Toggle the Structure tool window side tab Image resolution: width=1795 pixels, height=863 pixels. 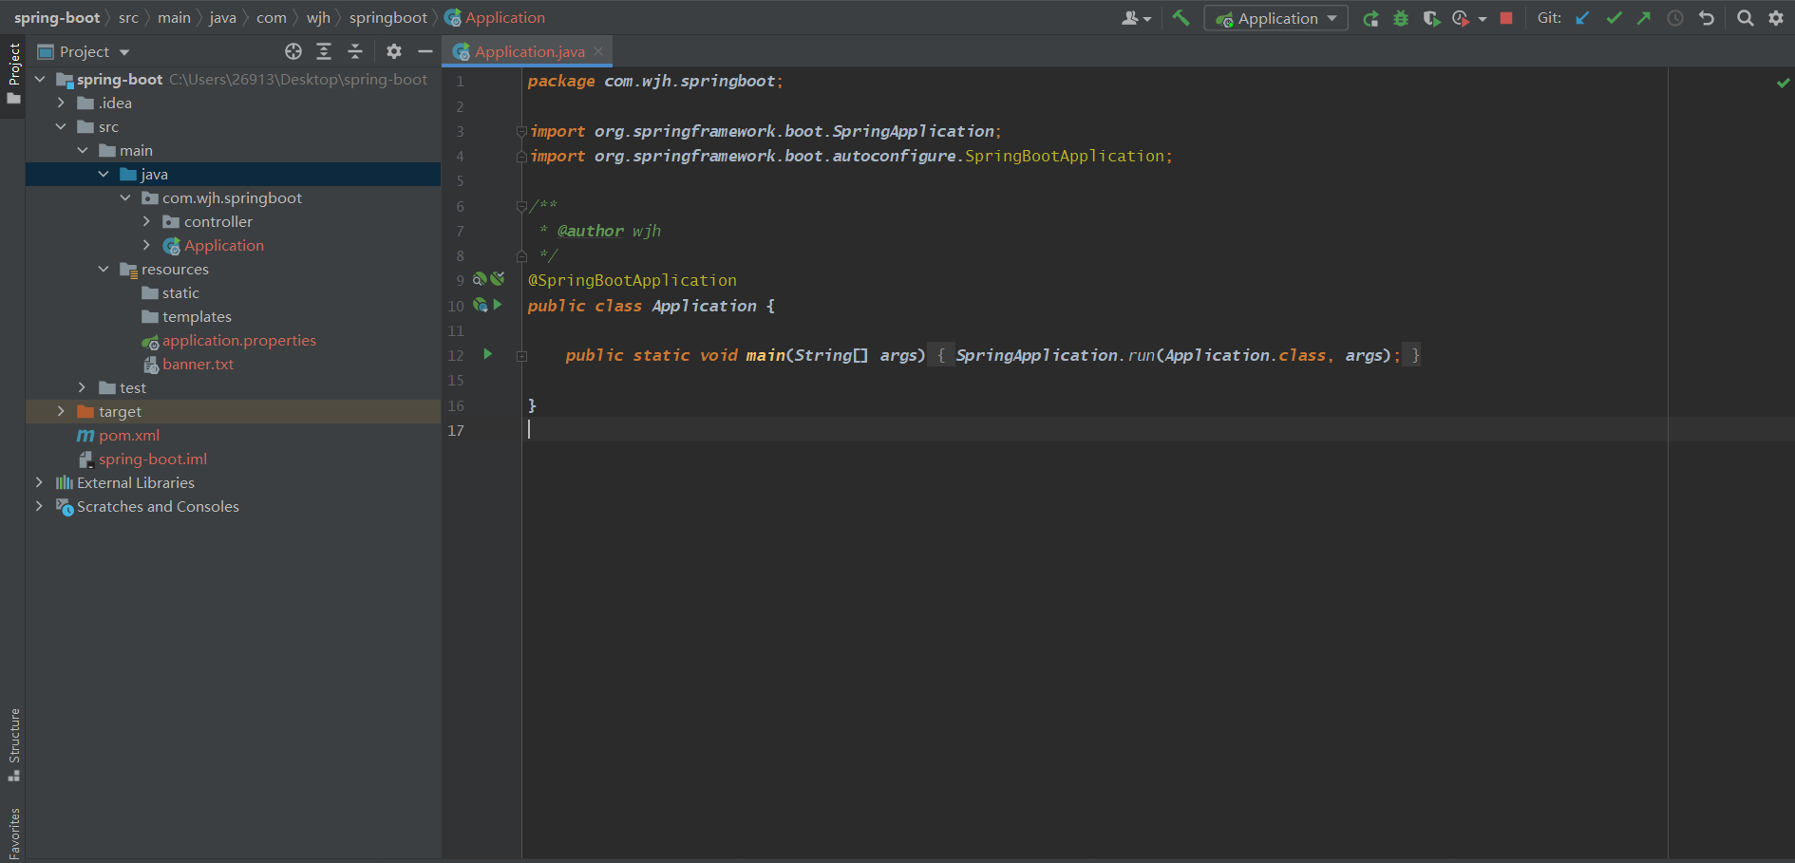(13, 744)
